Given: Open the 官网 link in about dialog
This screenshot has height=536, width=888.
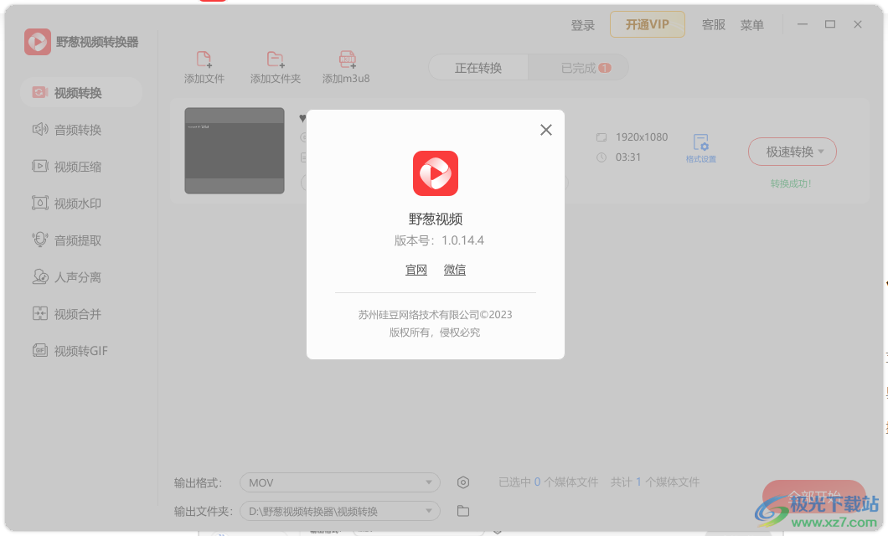Looking at the screenshot, I should (416, 270).
